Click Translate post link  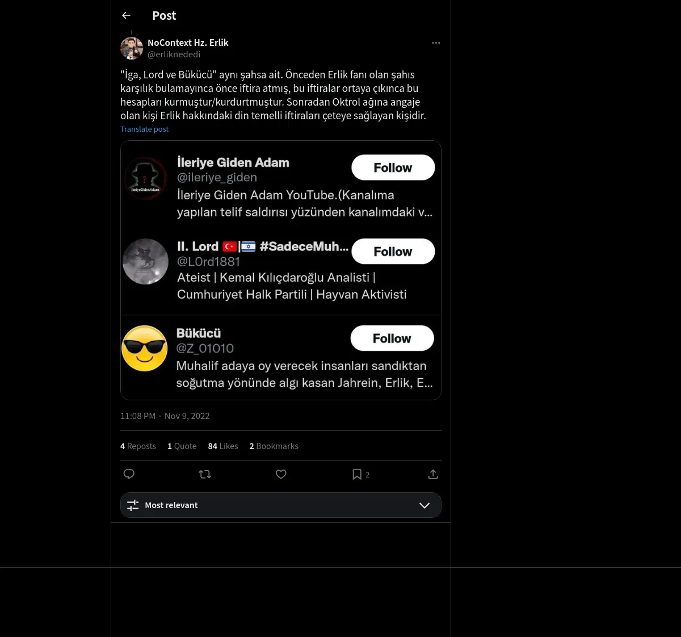pyautogui.click(x=144, y=129)
